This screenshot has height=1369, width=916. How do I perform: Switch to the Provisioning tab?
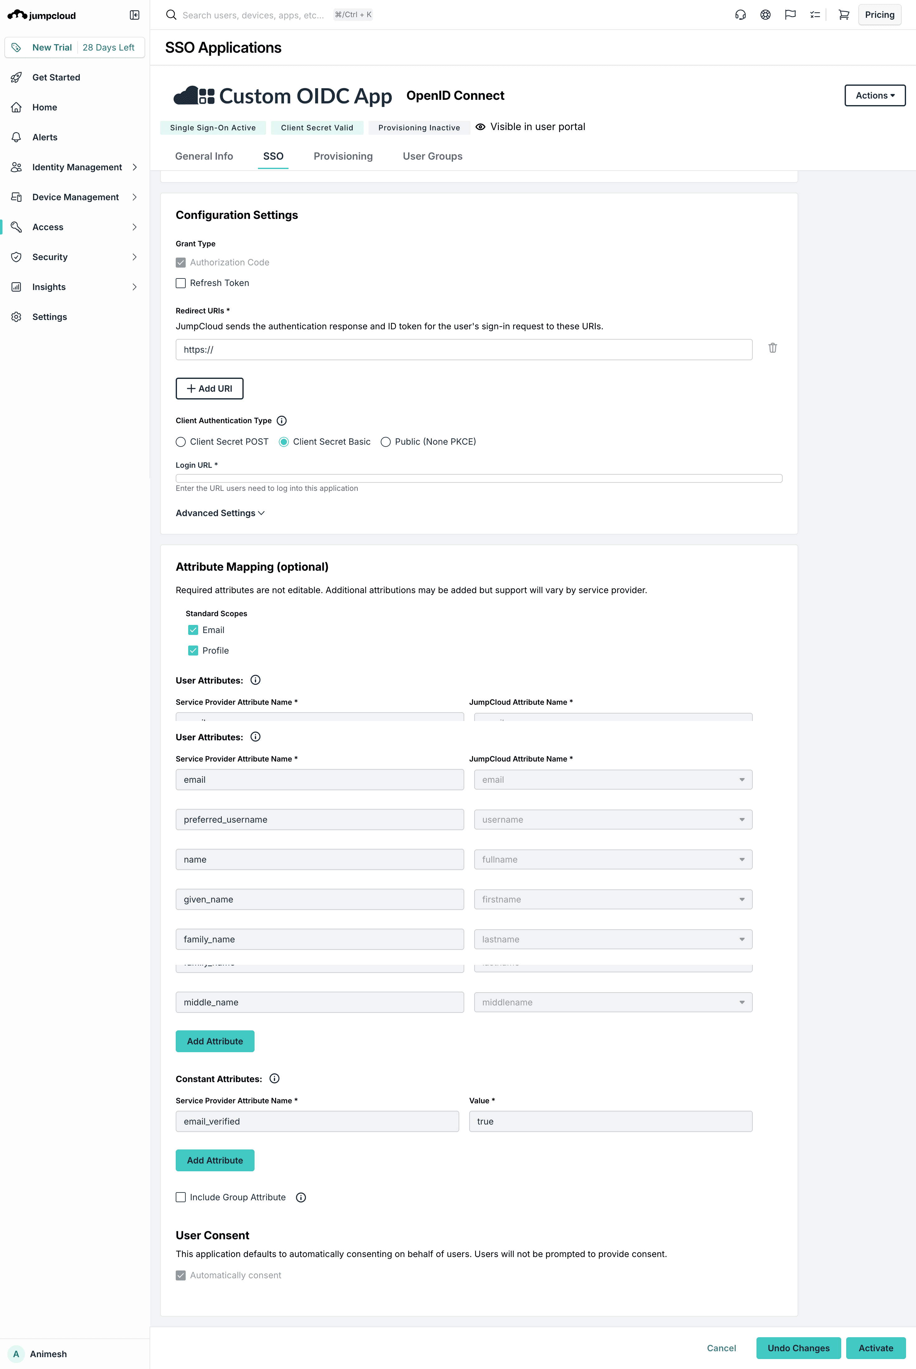343,156
